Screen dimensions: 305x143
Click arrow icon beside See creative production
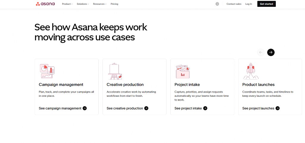click(146, 108)
